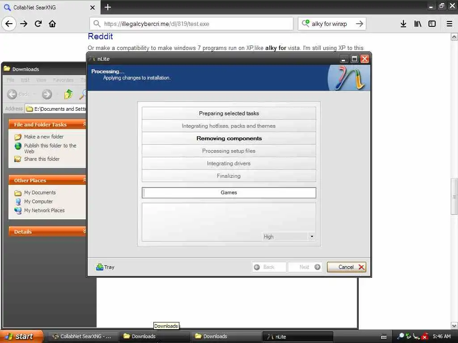Open the Reddit search result link

click(x=100, y=37)
